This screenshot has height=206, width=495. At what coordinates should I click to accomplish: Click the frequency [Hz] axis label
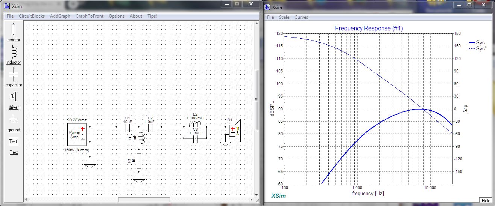pyautogui.click(x=368, y=194)
